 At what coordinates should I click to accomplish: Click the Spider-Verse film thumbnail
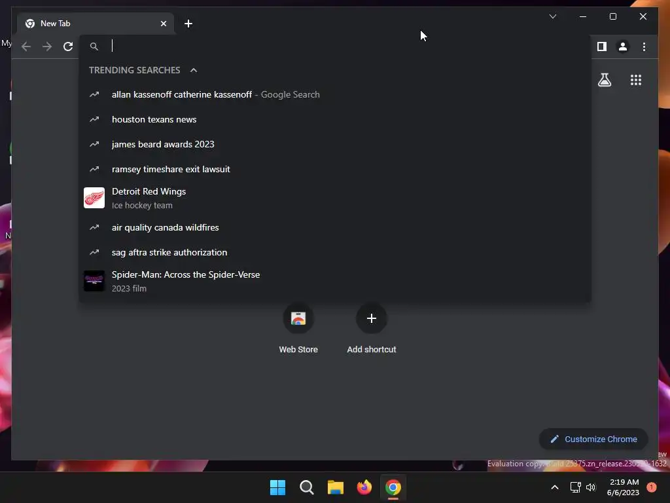click(x=94, y=281)
